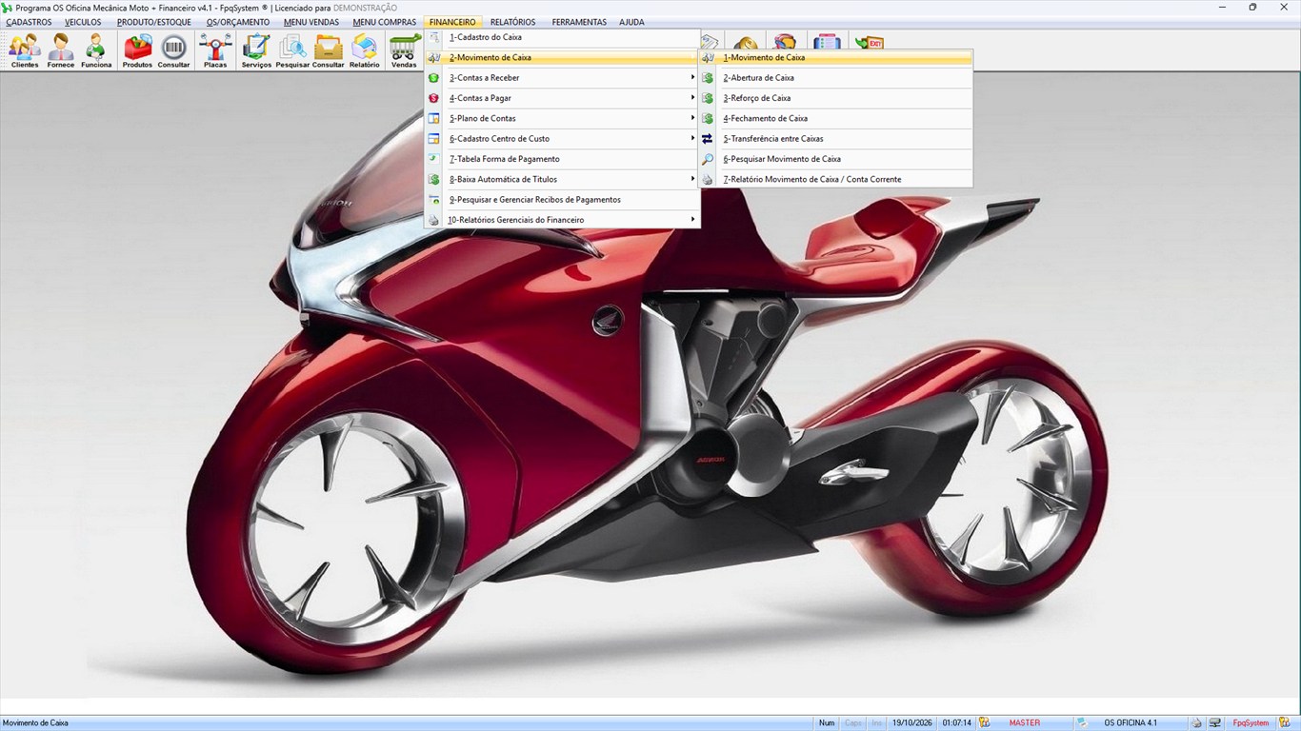The height and width of the screenshot is (731, 1301).
Task: Click the FINANCEIRO menu
Action: point(452,22)
